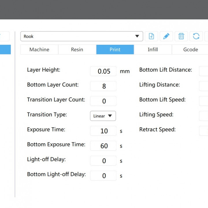This screenshot has width=208, height=208.
Task: Click the Transition Layer Count field
Action: (x=103, y=101)
